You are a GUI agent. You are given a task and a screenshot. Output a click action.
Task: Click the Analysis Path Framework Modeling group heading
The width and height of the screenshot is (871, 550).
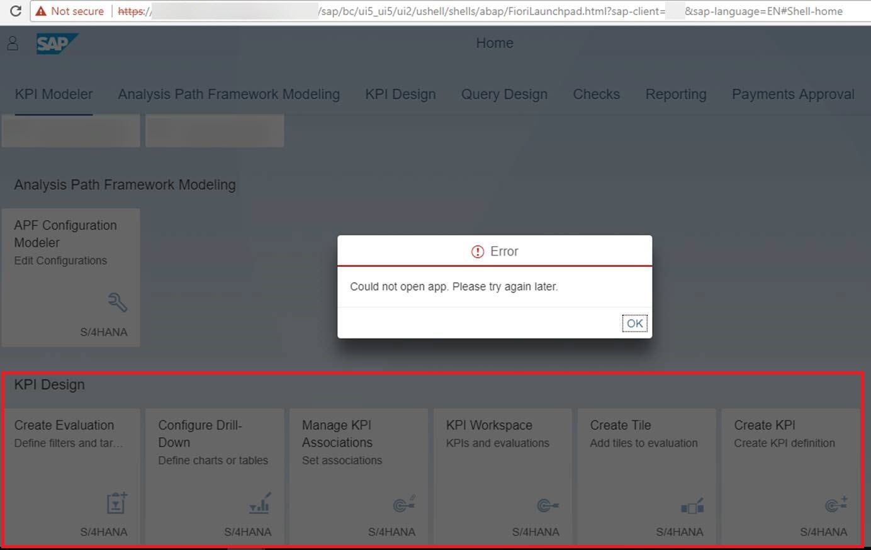point(125,185)
